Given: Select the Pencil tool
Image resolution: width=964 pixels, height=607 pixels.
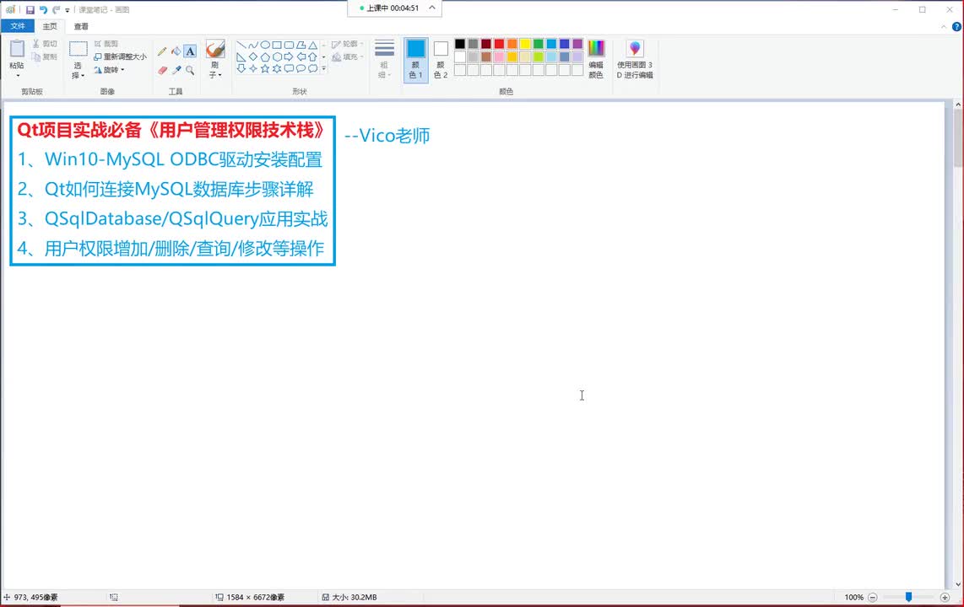Looking at the screenshot, I should tap(162, 51).
